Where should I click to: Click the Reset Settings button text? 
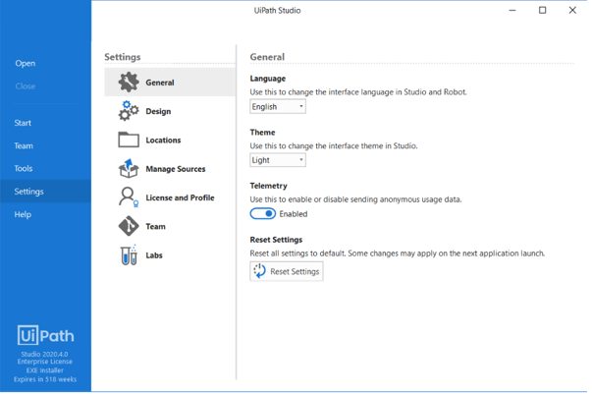click(x=295, y=271)
